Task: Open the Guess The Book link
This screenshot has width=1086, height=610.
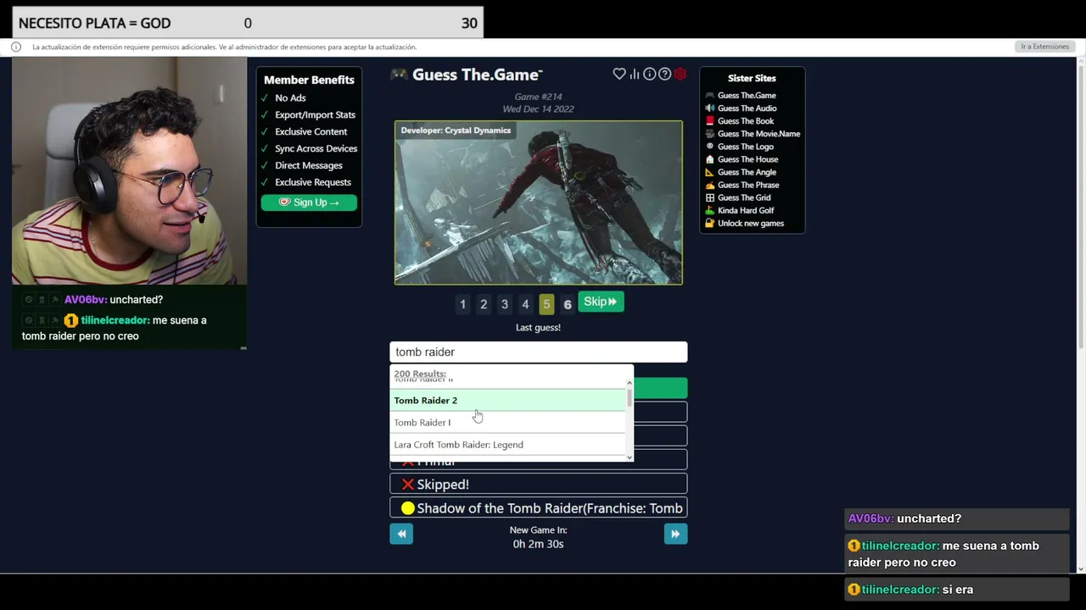Action: point(746,121)
